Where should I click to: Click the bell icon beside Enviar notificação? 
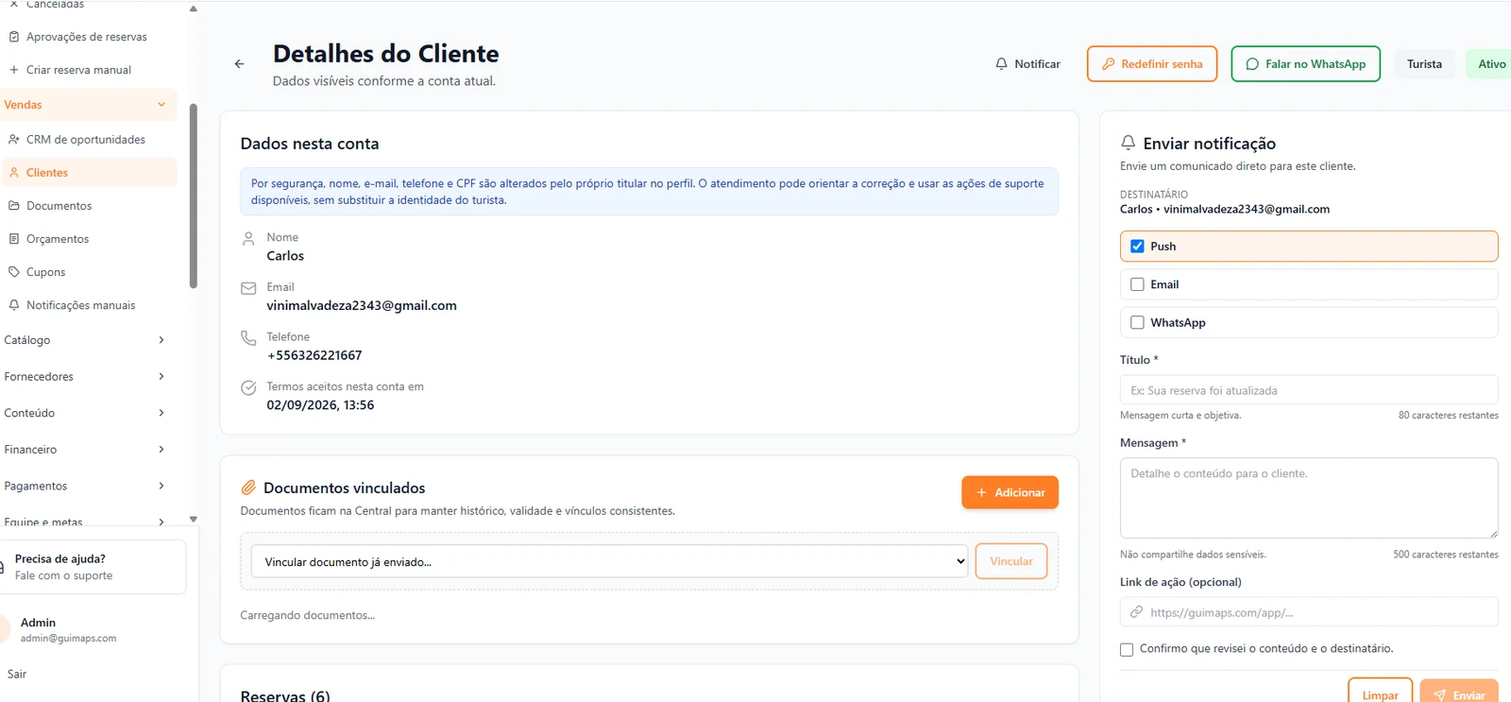coord(1128,143)
